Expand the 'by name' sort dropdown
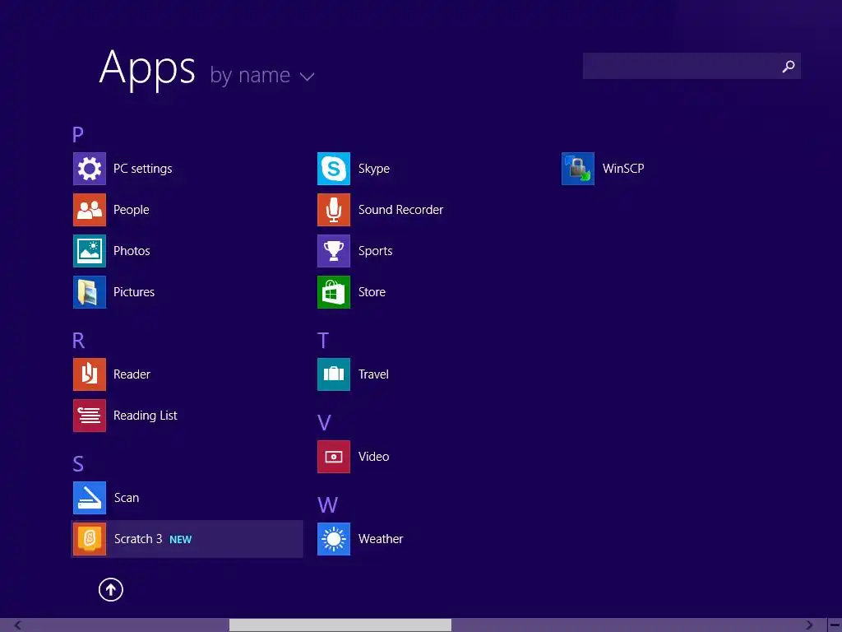This screenshot has width=842, height=632. [x=261, y=75]
